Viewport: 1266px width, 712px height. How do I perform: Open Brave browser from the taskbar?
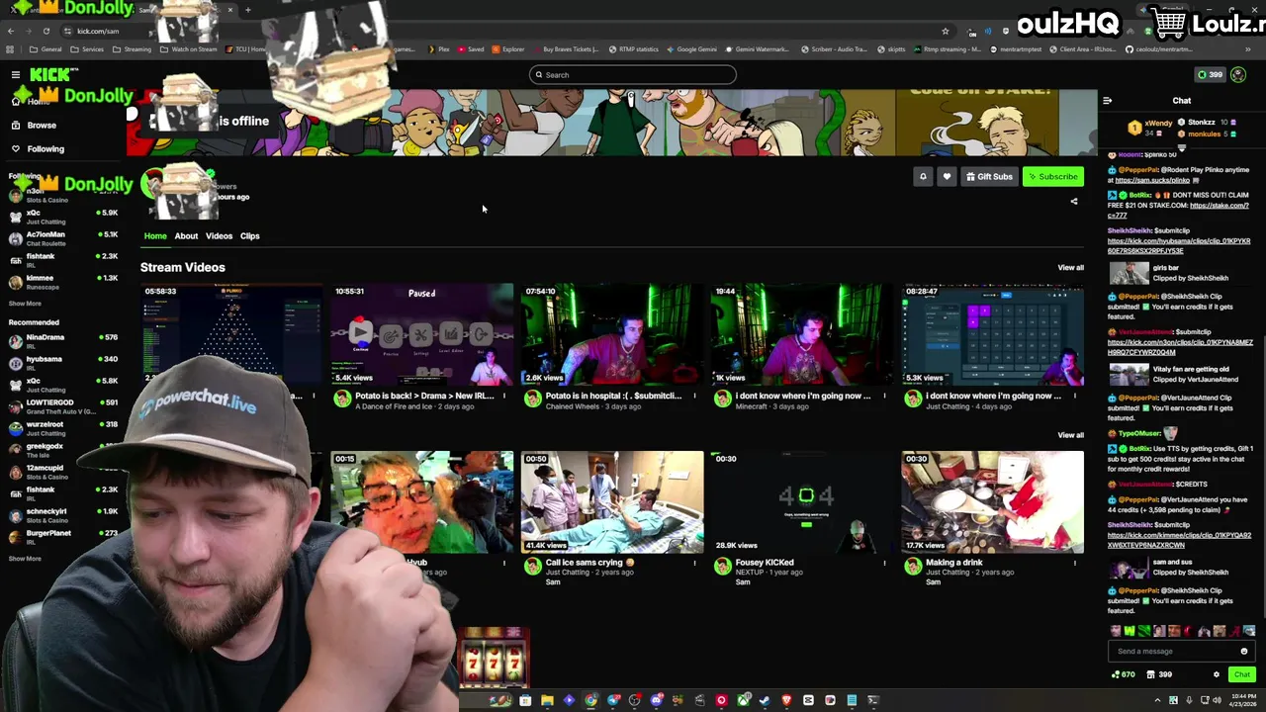tap(786, 701)
